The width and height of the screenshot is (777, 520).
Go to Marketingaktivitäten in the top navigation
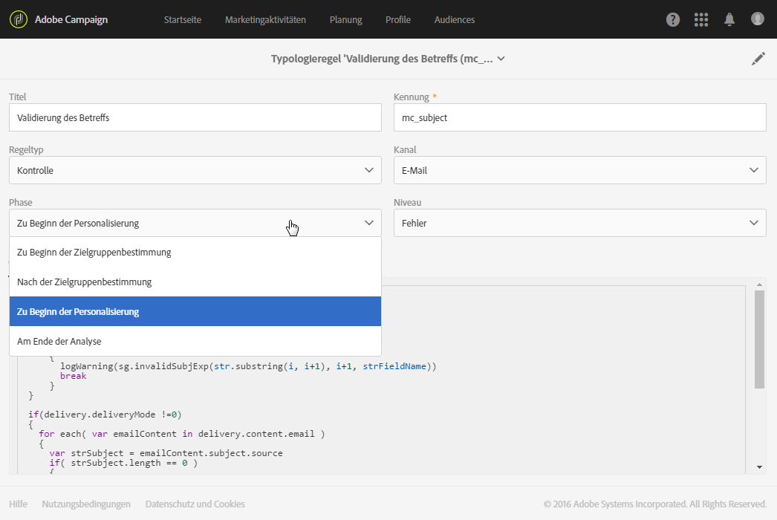point(265,20)
